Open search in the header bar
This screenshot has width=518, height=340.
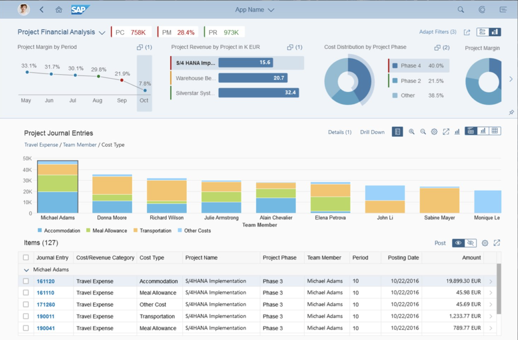pyautogui.click(x=461, y=10)
